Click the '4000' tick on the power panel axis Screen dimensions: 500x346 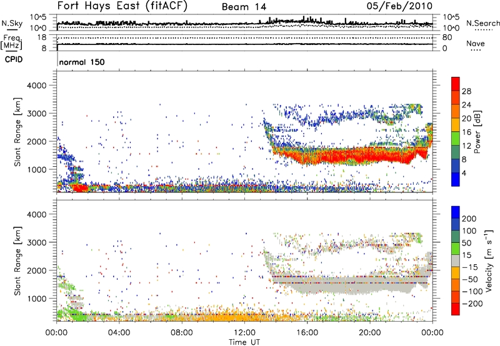point(36,86)
